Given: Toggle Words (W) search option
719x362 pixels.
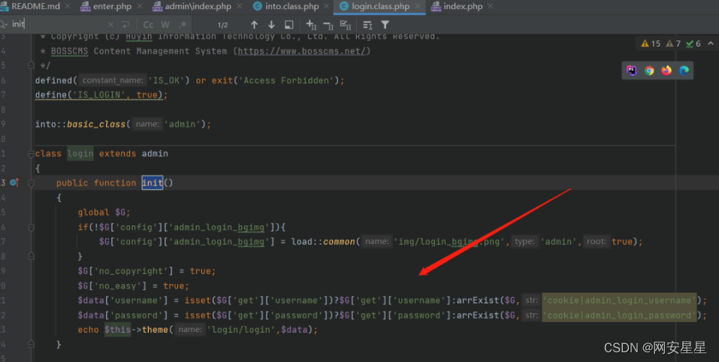Looking at the screenshot, I should coord(165,25).
